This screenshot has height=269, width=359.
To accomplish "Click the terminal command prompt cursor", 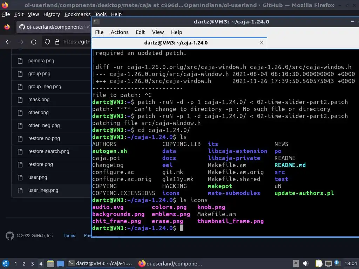I will pos(182,228).
